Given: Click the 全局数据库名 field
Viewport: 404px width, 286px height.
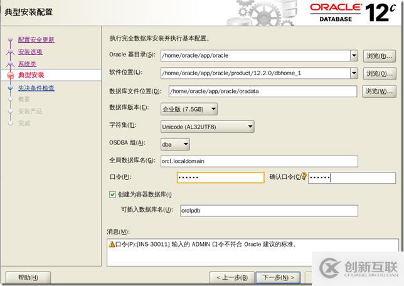Looking at the screenshot, I should click(x=259, y=161).
